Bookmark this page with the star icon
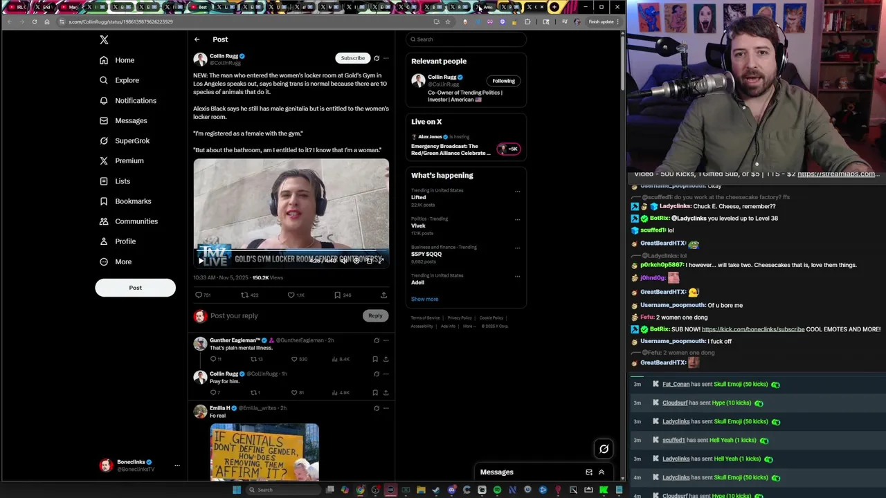Screen dimensions: 886x498 coord(448,21)
